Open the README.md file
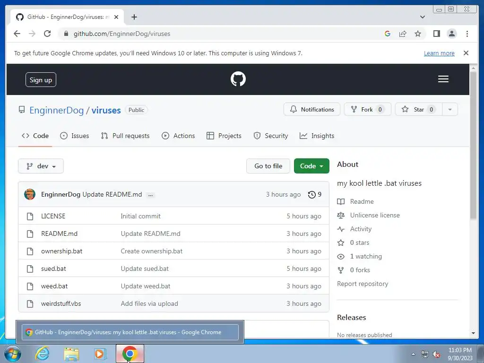This screenshot has width=484, height=363. point(59,233)
